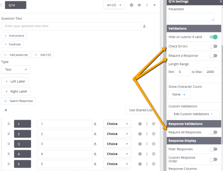Viewport: 223px width, 171px height.
Task: Open Choice type dropdown for response 1
Action: coord(117,124)
